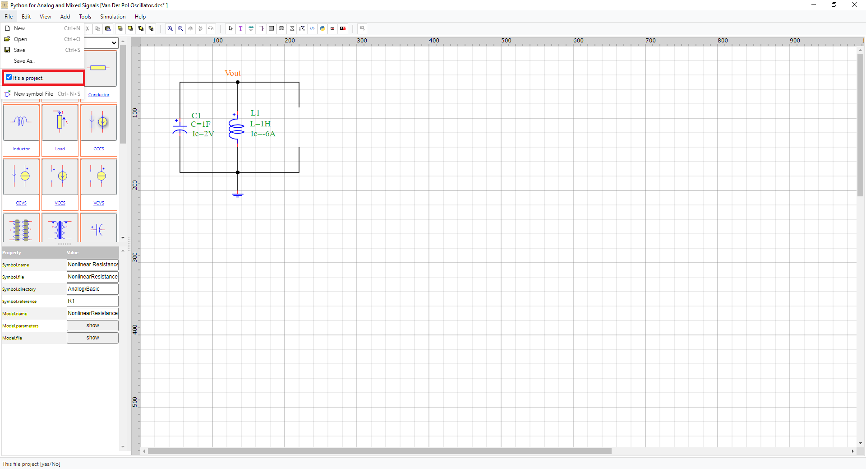Select the rectangle shape tool

pyautogui.click(x=271, y=28)
